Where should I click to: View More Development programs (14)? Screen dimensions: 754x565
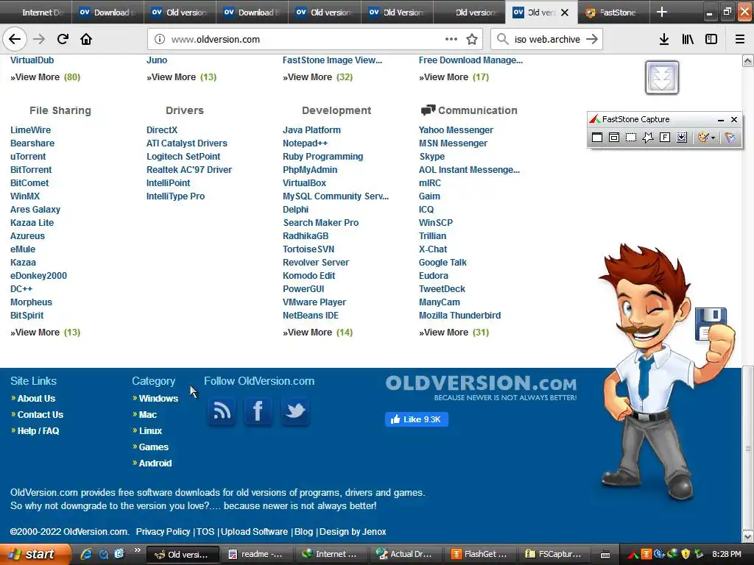click(318, 333)
